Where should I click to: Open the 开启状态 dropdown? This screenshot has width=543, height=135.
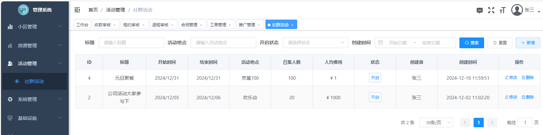pos(315,43)
